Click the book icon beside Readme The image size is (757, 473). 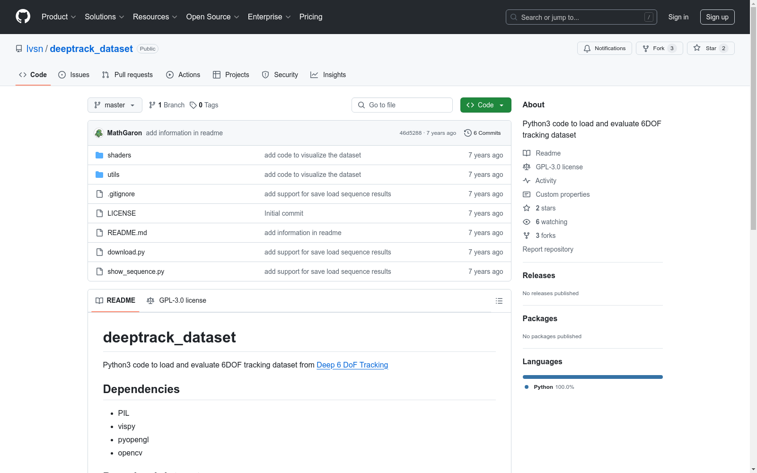pos(527,153)
